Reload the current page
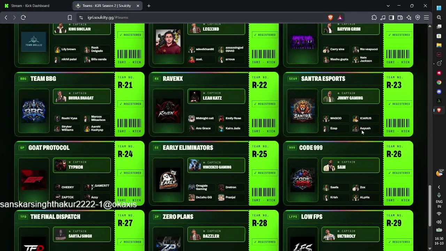The height and width of the screenshot is (251, 446). pos(23,17)
